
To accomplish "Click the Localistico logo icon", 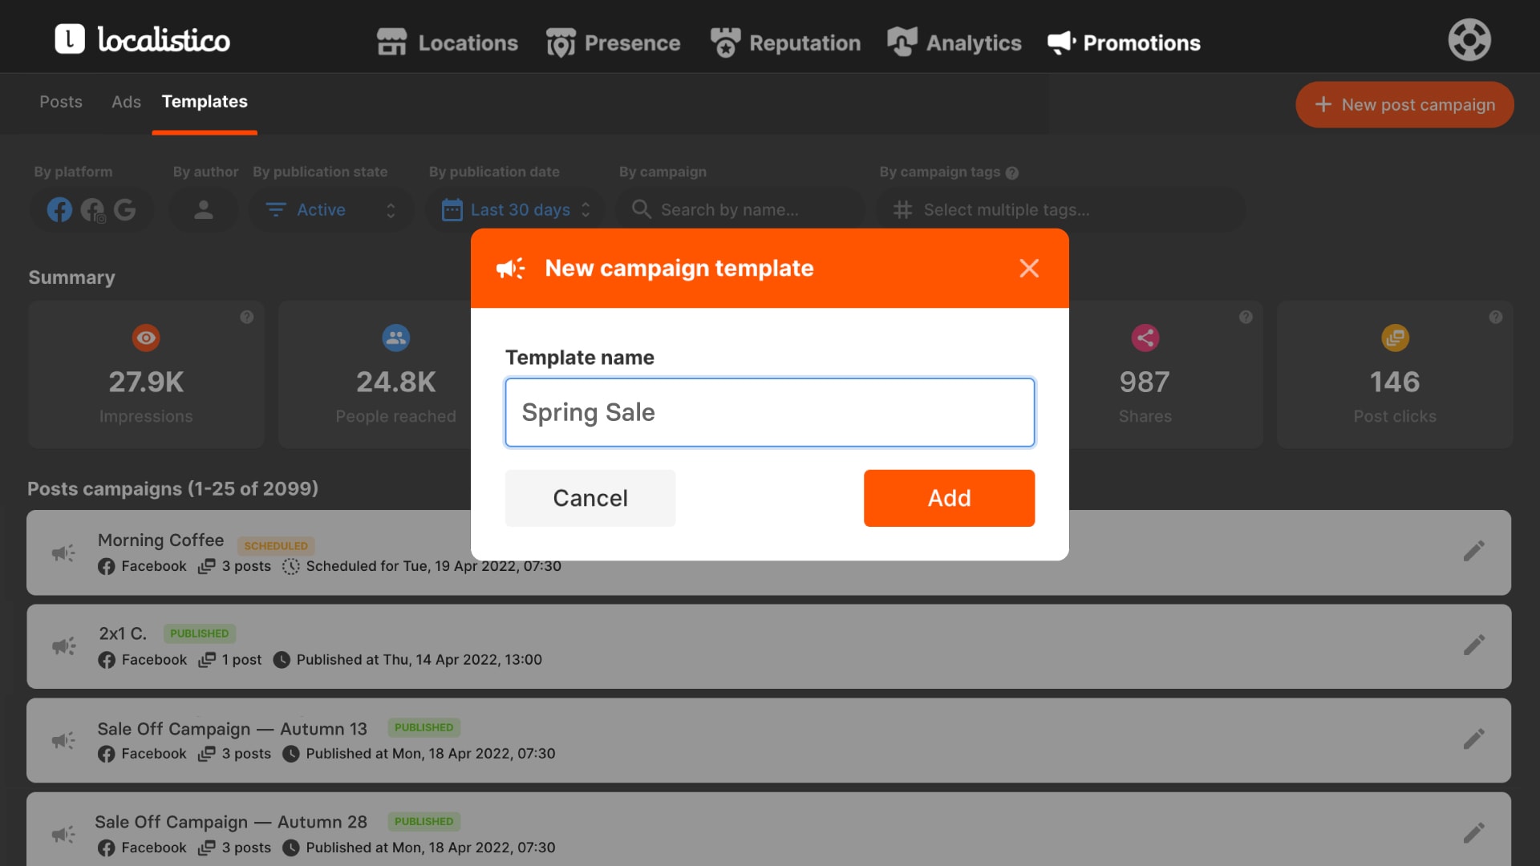I will click(70, 39).
